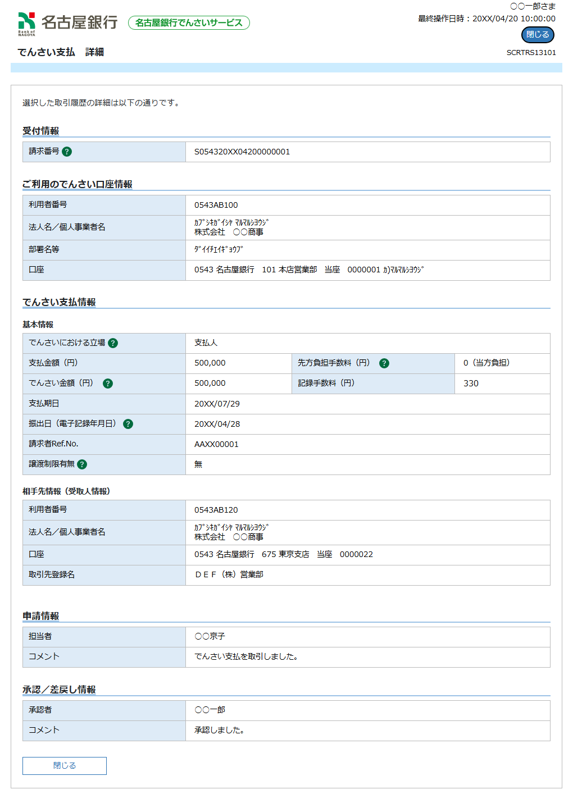573x794 pixels.
Task: Show help for 先方負担手数料(円)
Action: [384, 363]
